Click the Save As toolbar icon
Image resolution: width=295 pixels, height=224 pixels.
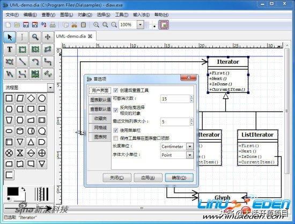click(x=35, y=25)
